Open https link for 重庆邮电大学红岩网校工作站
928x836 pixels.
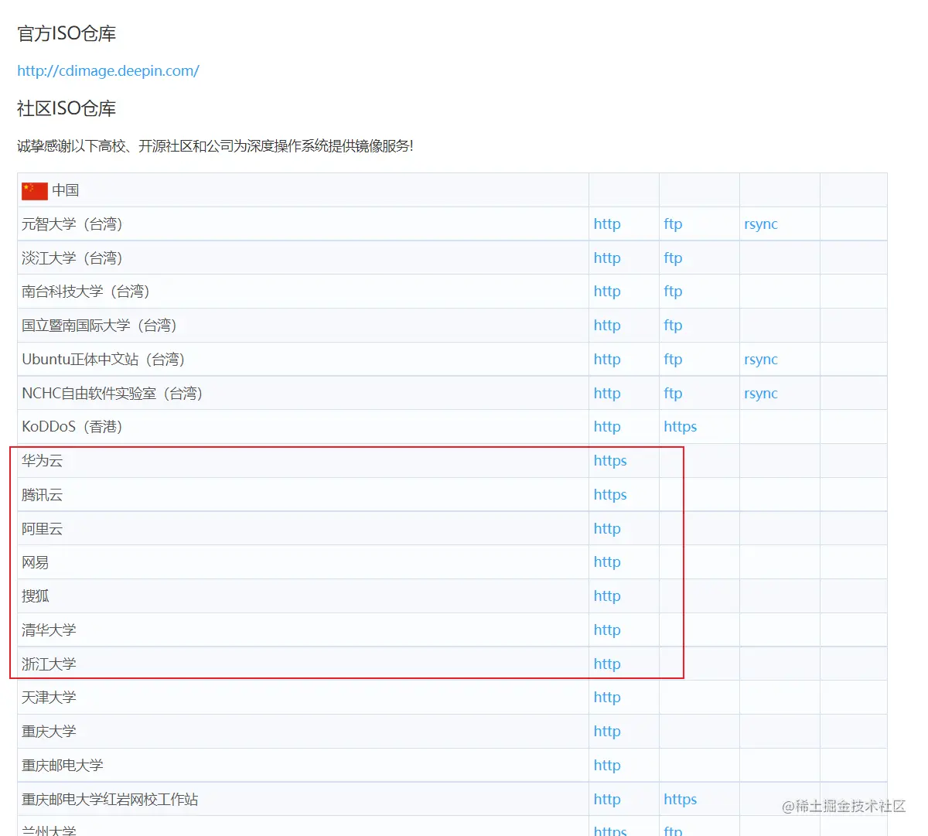coord(681,800)
